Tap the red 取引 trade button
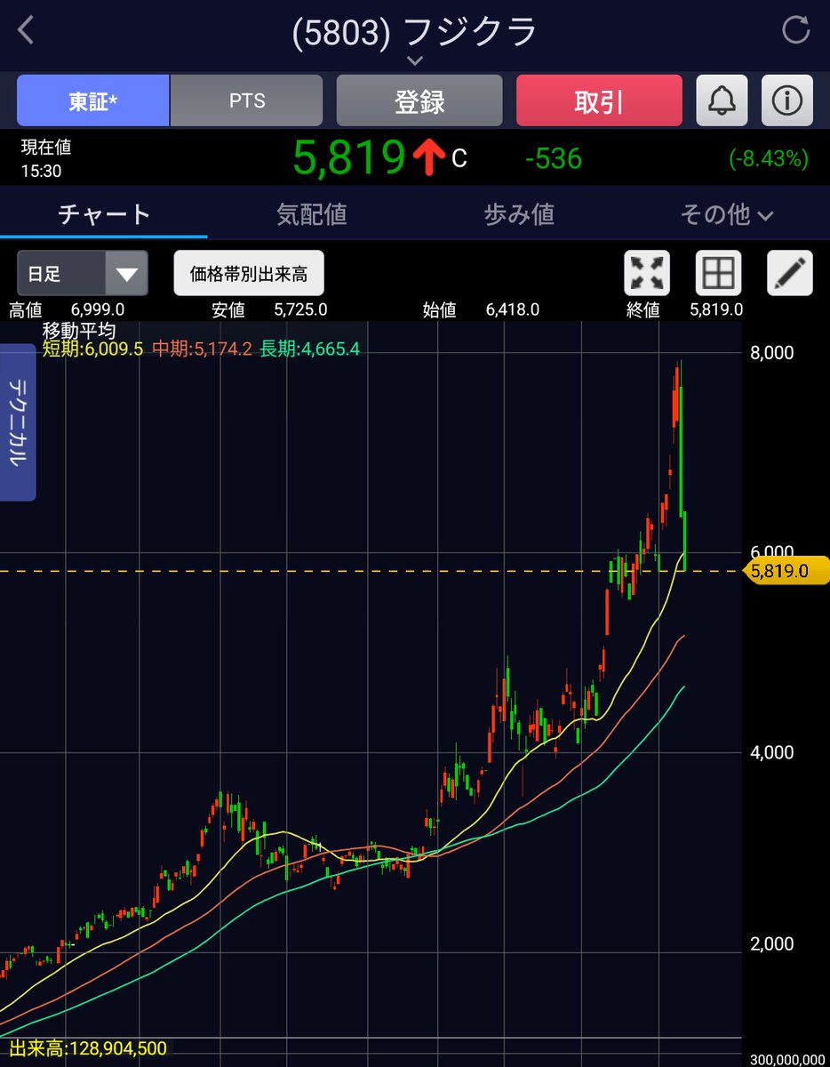The image size is (830, 1067). click(599, 100)
